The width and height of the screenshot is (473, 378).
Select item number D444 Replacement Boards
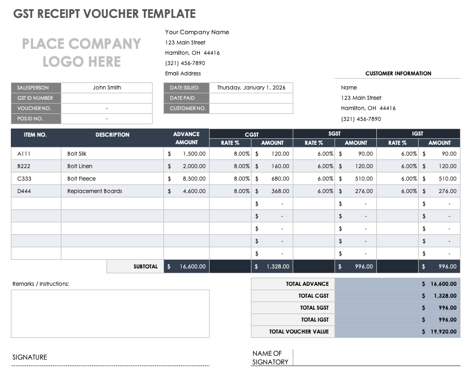[24, 191]
